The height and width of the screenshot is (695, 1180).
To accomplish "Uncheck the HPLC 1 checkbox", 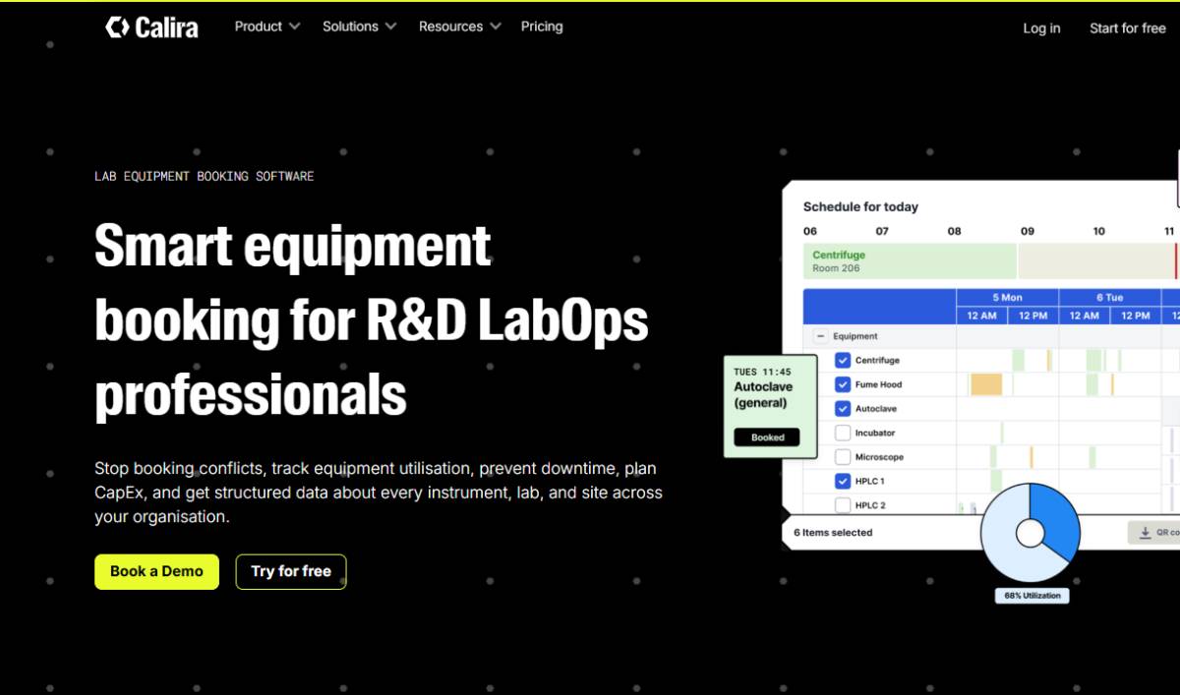I will [843, 481].
